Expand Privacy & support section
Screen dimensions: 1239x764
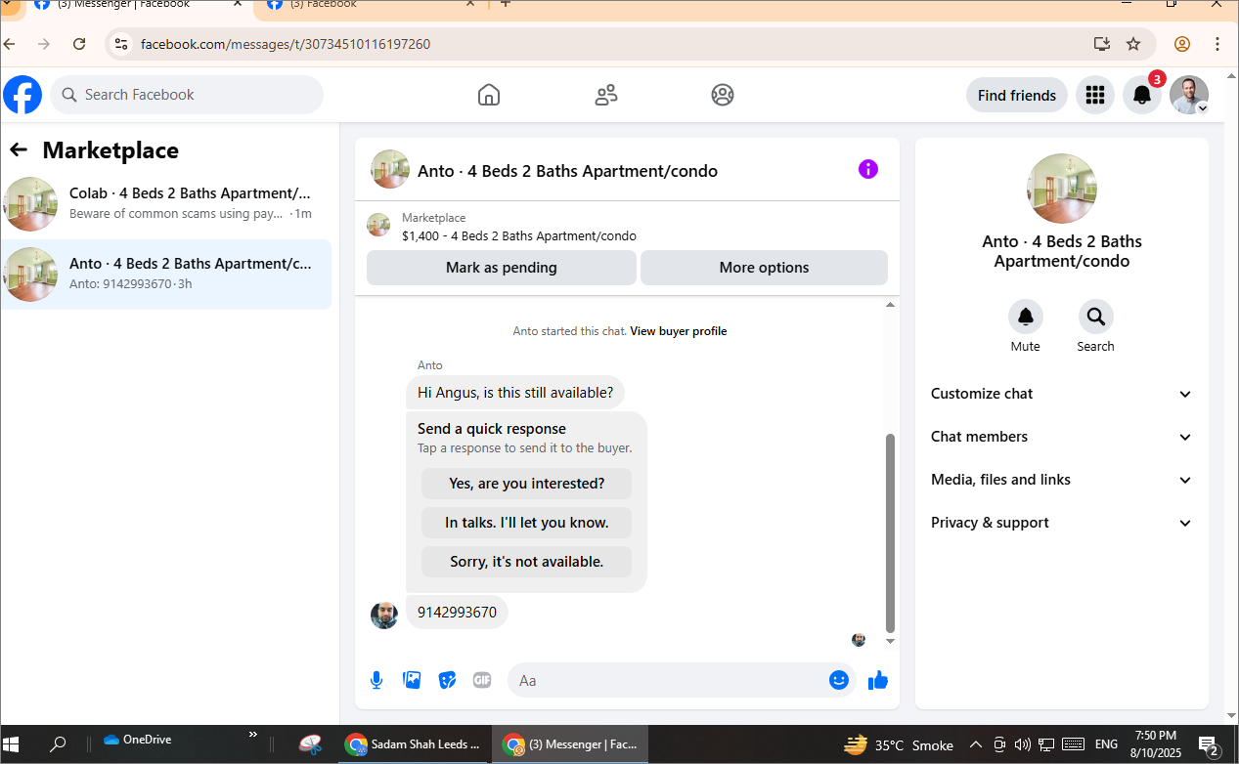tap(1062, 523)
